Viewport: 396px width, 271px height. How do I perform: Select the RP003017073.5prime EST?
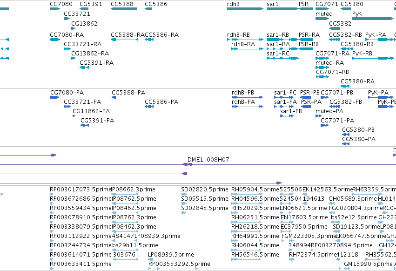[52, 194]
